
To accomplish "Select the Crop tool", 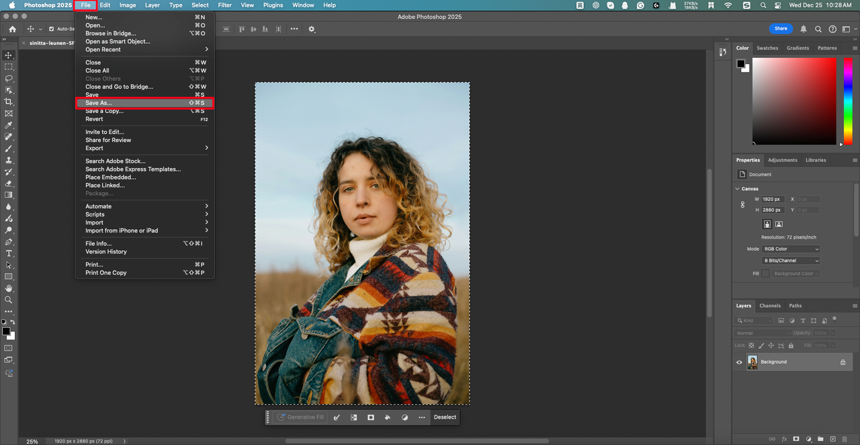I will coord(9,102).
